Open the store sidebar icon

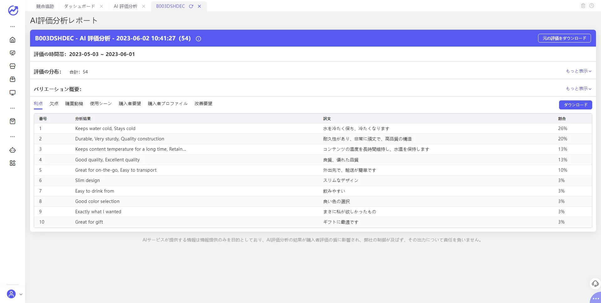point(13,66)
